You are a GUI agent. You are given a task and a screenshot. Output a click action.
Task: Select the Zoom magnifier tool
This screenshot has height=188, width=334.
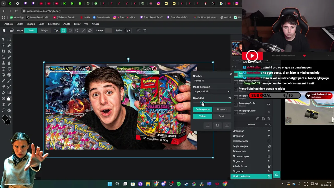point(3,110)
